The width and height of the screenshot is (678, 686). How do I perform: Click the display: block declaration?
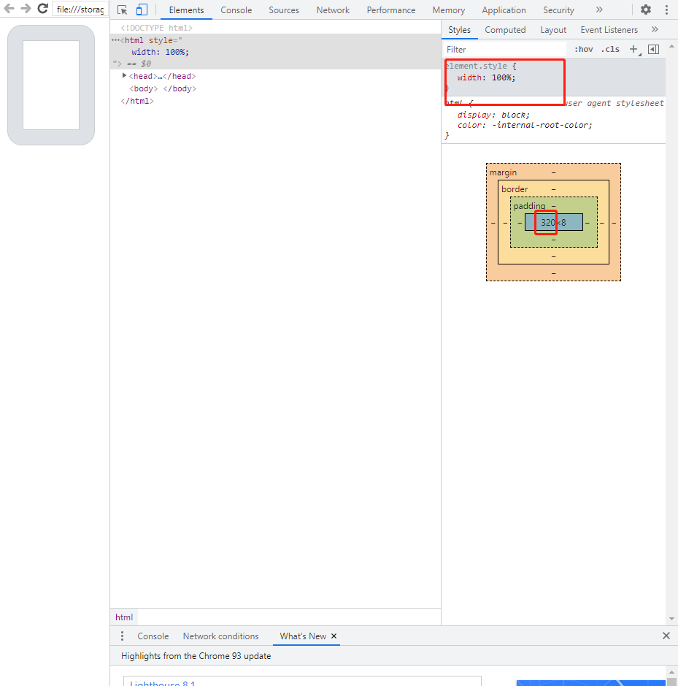pyautogui.click(x=493, y=115)
